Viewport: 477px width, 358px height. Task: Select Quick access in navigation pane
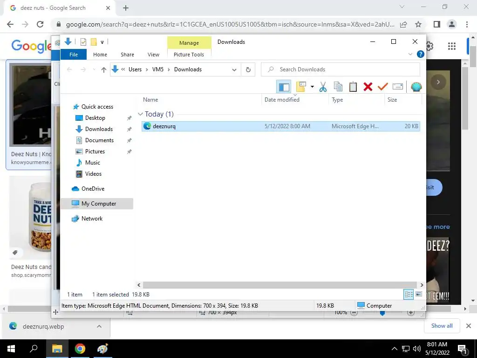coord(97,107)
